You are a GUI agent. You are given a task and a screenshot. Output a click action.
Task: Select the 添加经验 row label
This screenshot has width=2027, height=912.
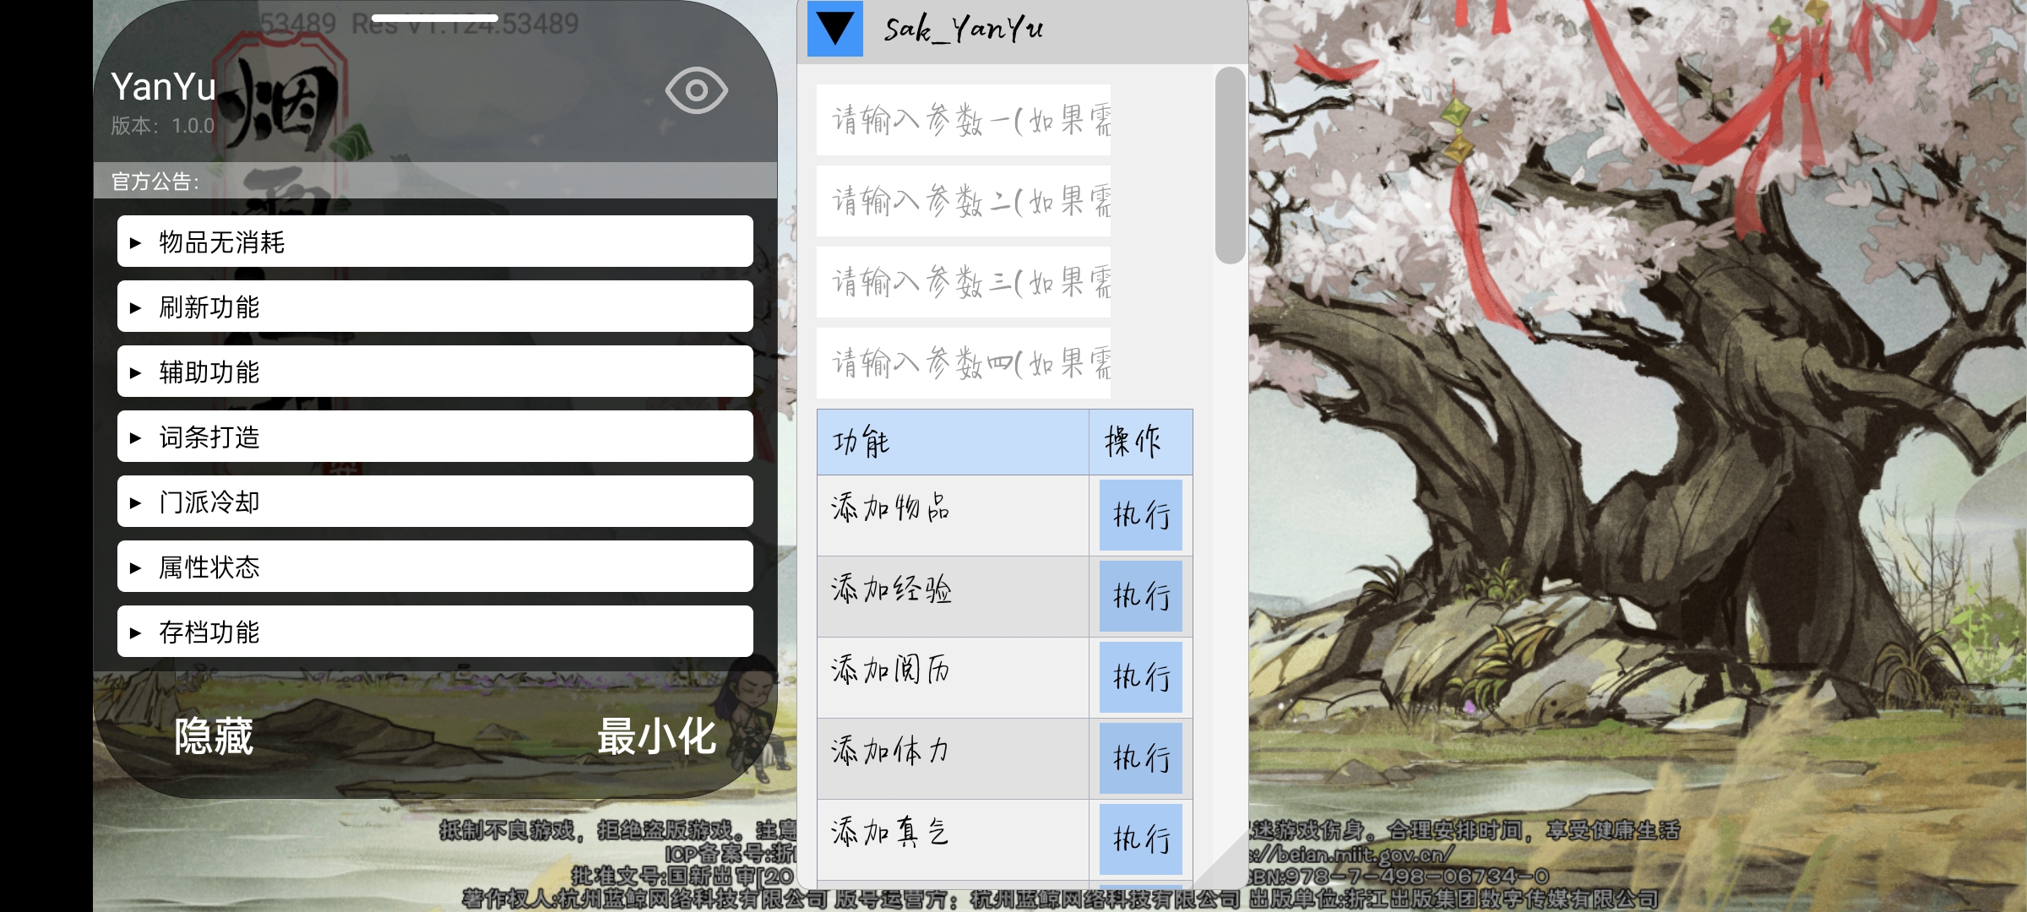click(x=891, y=589)
